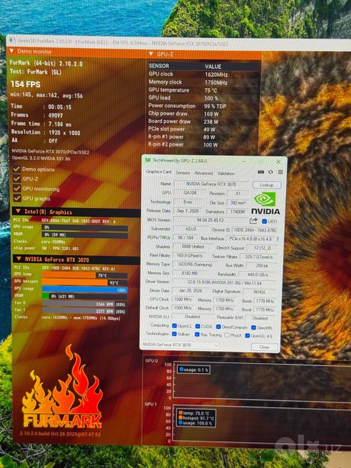Click the GPU-Z title bar app icon
The height and width of the screenshot is (468, 351).
[x=148, y=160]
